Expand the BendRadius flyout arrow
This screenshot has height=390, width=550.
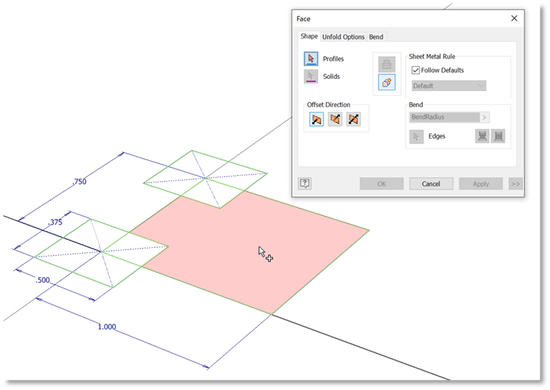click(485, 117)
